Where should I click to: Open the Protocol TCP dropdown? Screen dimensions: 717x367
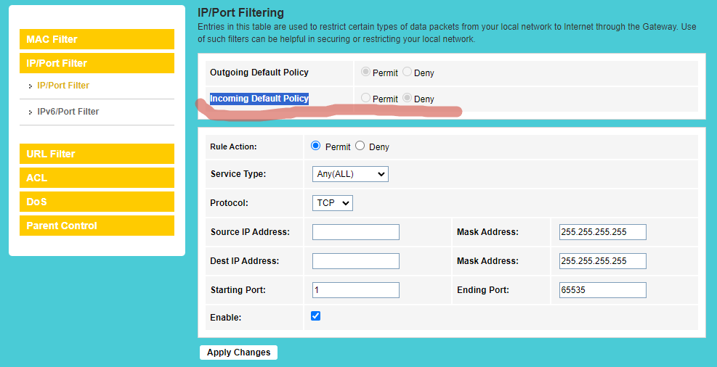click(333, 202)
